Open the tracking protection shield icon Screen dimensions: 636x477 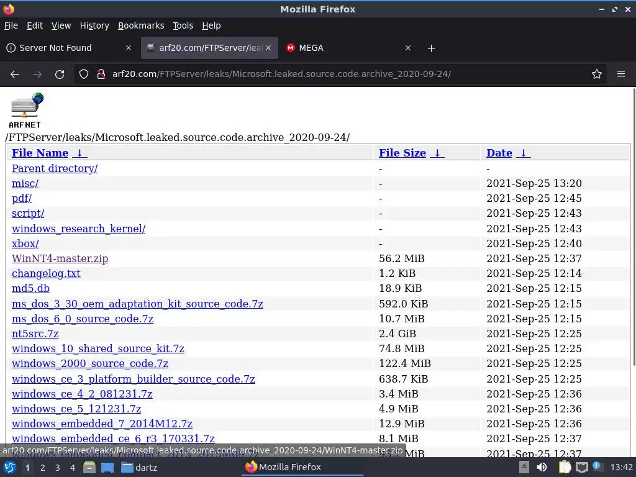point(84,75)
